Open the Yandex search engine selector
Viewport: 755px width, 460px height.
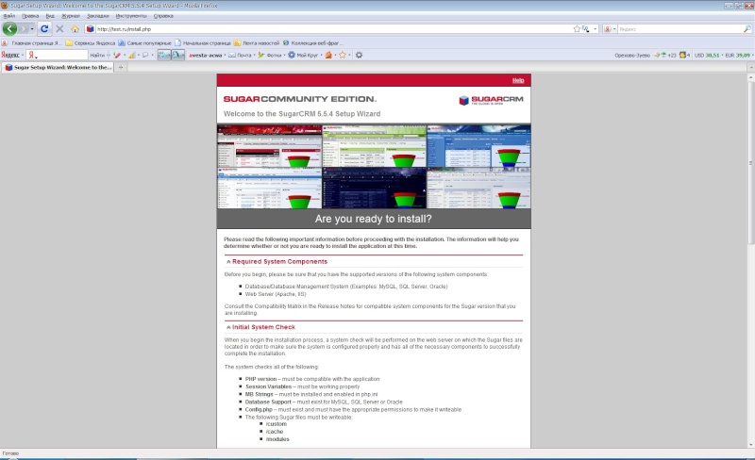[610, 29]
